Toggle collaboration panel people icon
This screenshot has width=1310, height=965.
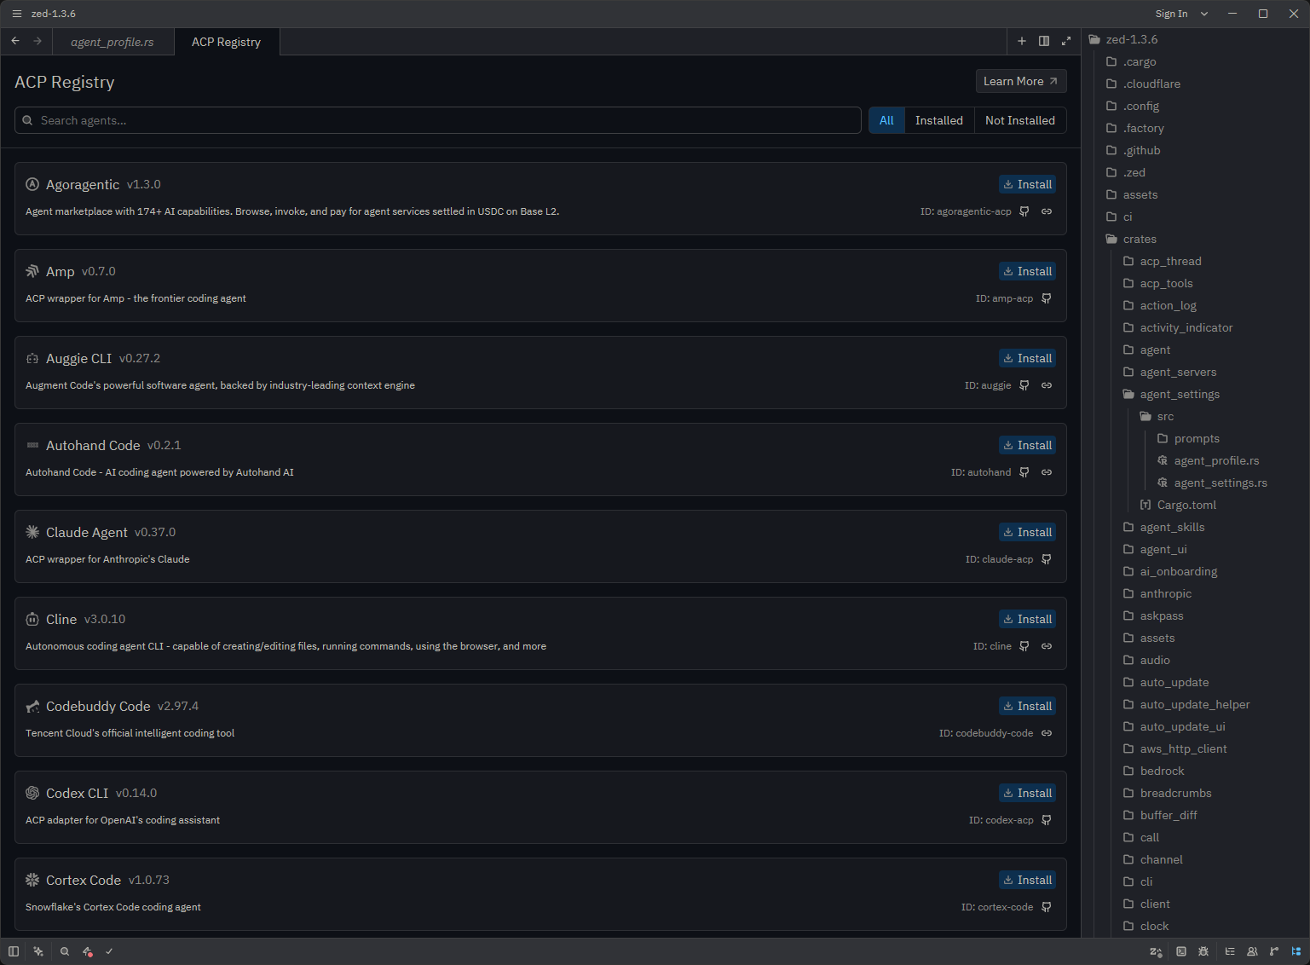1252,951
